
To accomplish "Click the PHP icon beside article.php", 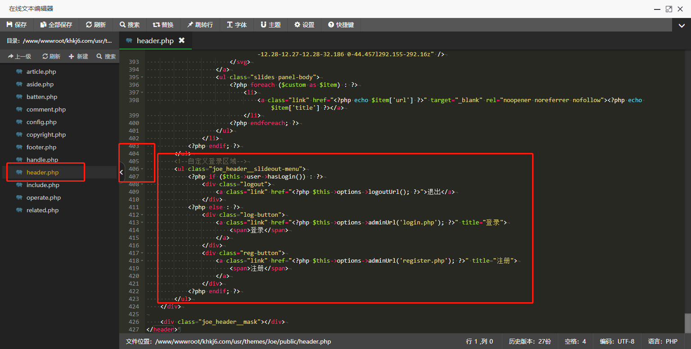I will pyautogui.click(x=19, y=72).
